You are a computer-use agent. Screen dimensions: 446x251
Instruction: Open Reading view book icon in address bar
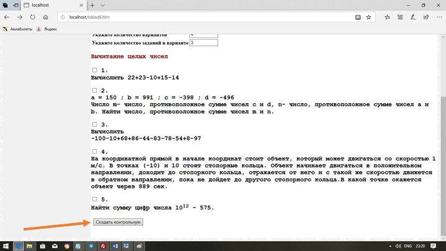click(358, 17)
